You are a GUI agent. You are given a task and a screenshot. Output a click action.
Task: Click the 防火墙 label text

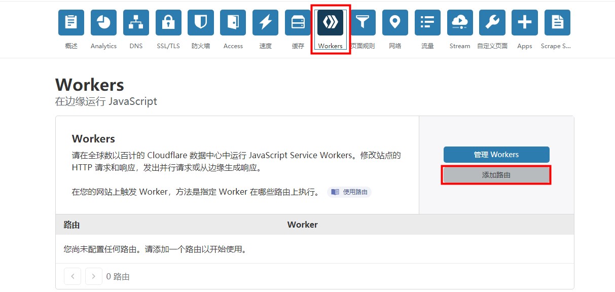tap(201, 46)
